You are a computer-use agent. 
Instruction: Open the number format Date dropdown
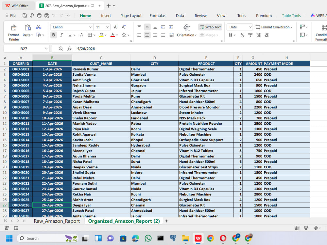(x=250, y=27)
